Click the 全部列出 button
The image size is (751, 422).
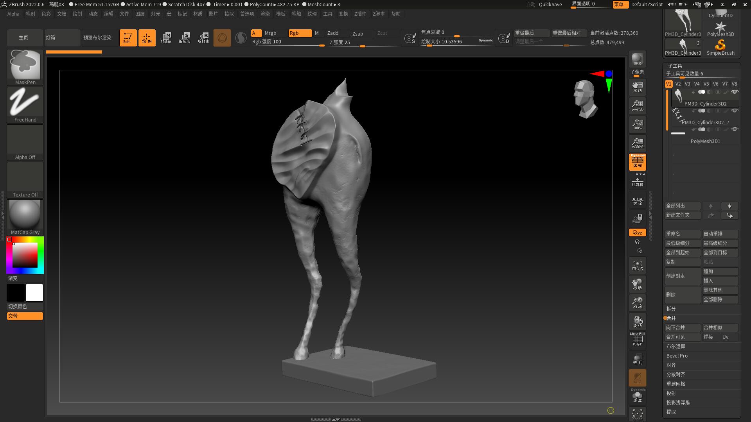(x=682, y=206)
